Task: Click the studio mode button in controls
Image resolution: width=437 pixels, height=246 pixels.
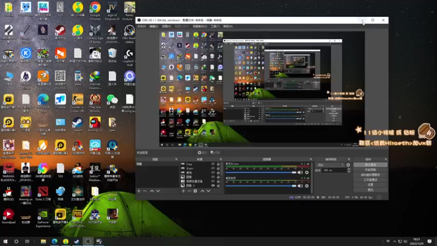Action: [370, 180]
